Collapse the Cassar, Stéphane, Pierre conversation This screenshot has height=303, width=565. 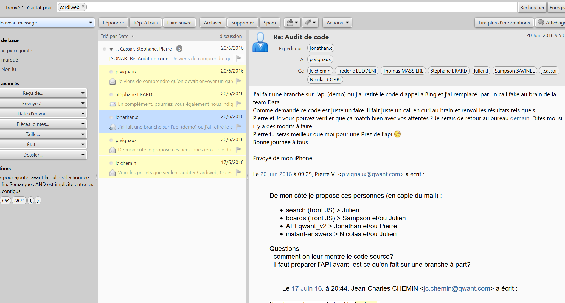(111, 49)
